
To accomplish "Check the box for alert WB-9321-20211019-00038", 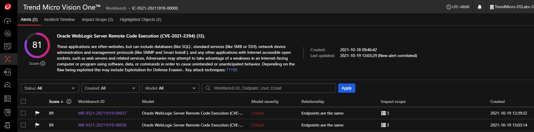I will click(24, 125).
